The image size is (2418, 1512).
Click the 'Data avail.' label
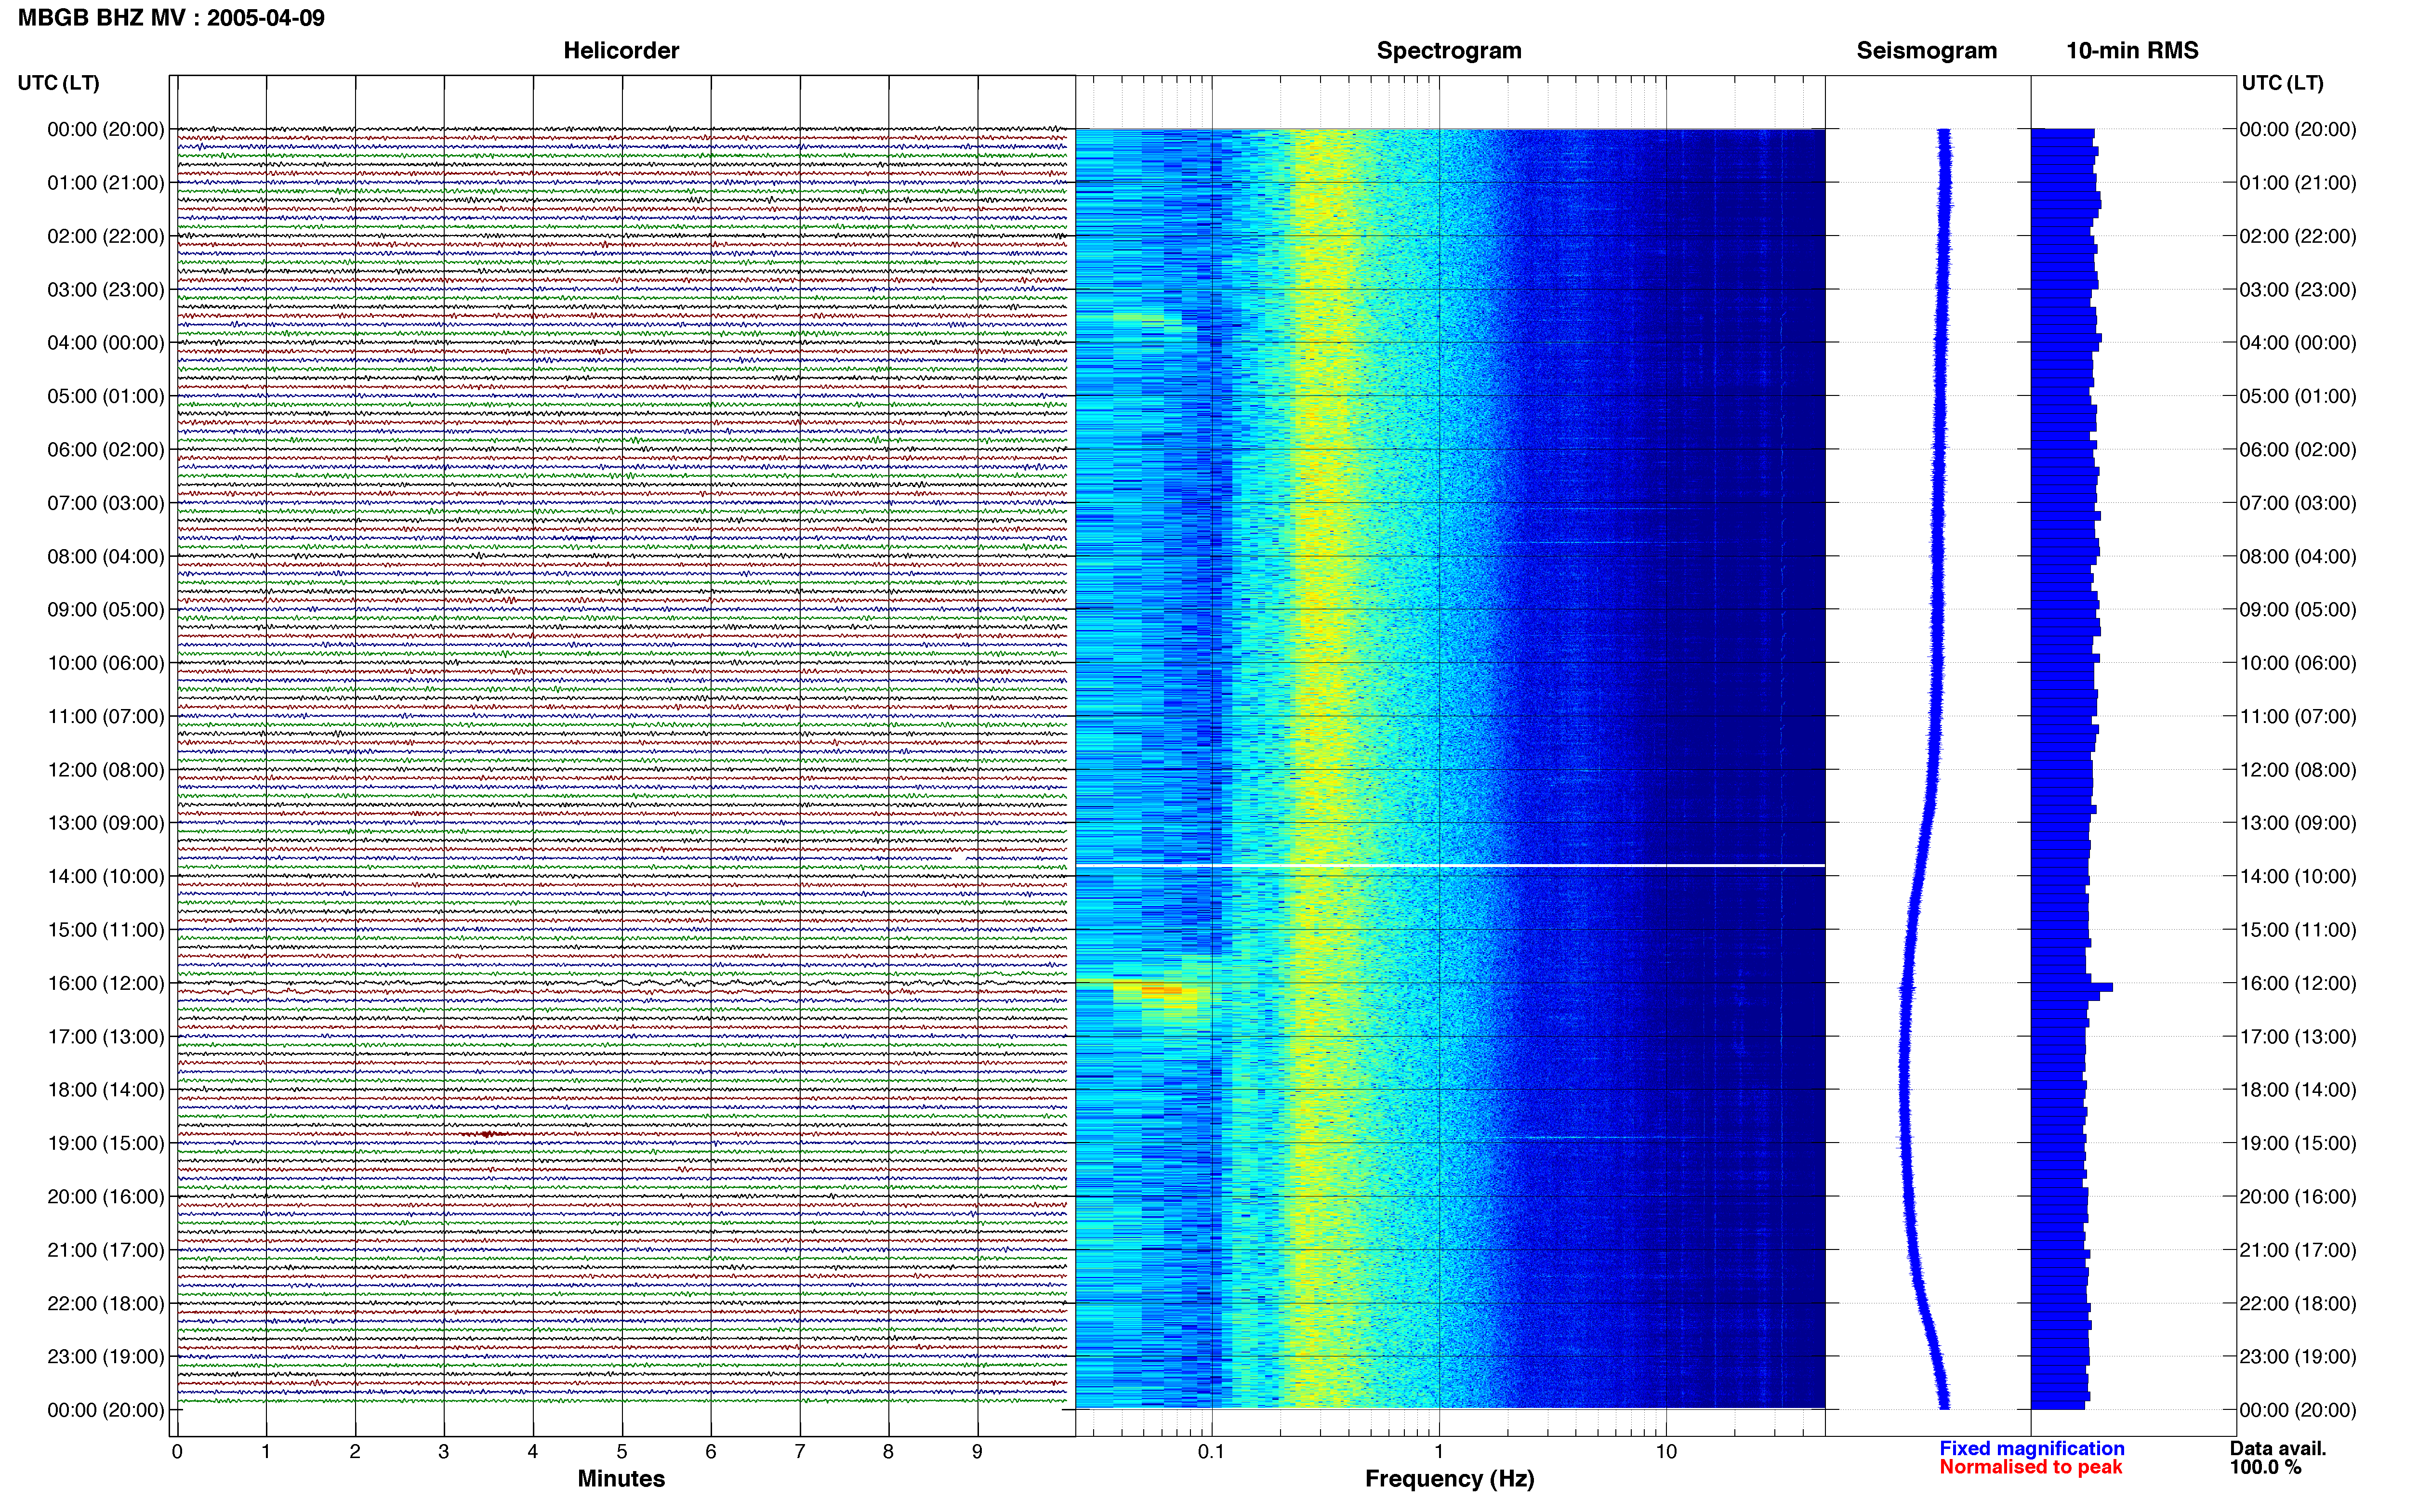tap(2278, 1449)
